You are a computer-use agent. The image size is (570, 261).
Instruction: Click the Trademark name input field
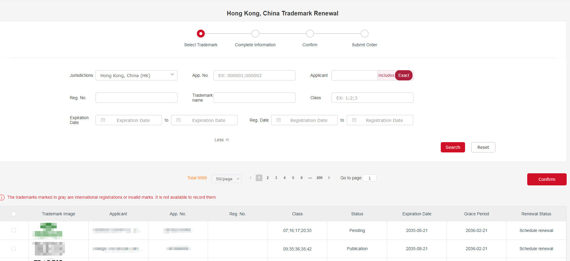pyautogui.click(x=254, y=98)
